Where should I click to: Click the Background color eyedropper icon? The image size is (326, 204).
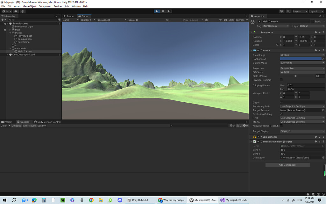pos(323,59)
